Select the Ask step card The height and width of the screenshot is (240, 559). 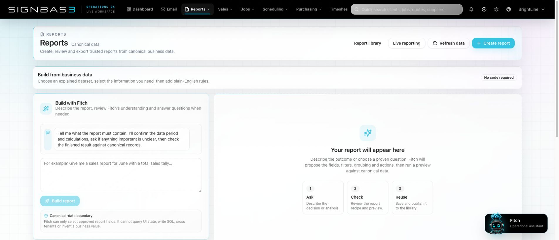(323, 197)
